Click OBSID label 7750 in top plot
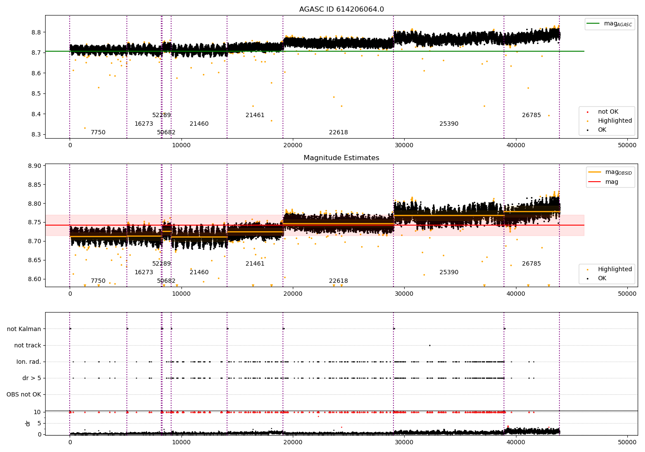645x452 pixels. 98,133
